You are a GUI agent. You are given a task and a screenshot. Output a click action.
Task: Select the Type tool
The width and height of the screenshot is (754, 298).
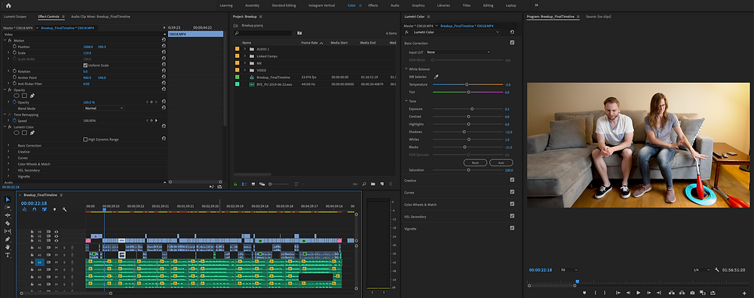[8, 255]
